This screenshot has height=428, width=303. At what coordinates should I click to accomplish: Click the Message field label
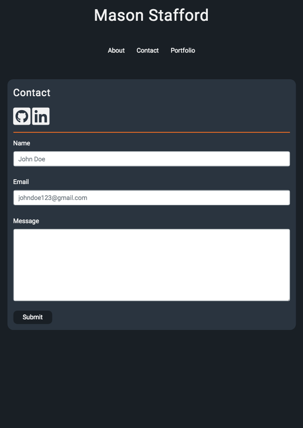26,221
